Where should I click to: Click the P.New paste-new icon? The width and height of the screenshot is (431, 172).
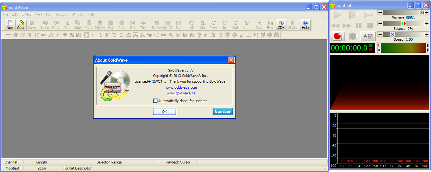coord(100,25)
